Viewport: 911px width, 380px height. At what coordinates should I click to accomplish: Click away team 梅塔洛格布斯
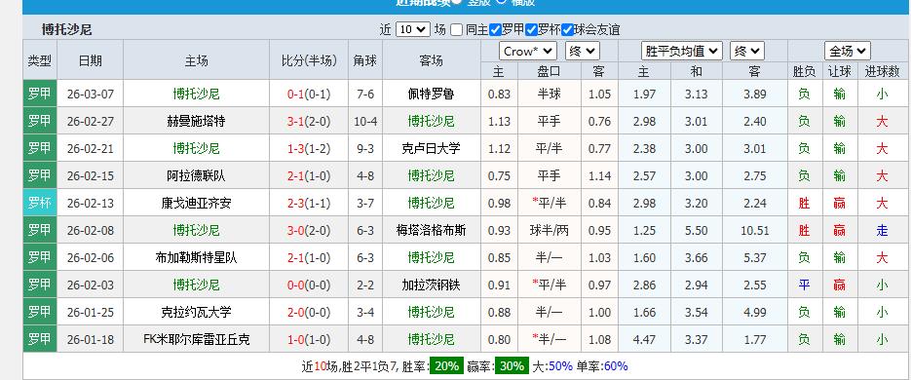click(x=431, y=231)
